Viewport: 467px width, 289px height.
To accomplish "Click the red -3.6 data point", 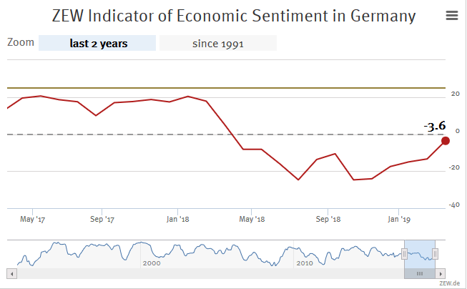I will (446, 141).
